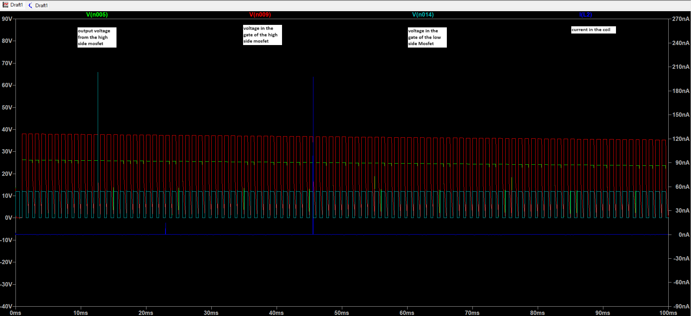Click the "gate of the low side Mosfet" annotation
The width and height of the screenshot is (691, 316).
tap(427, 37)
